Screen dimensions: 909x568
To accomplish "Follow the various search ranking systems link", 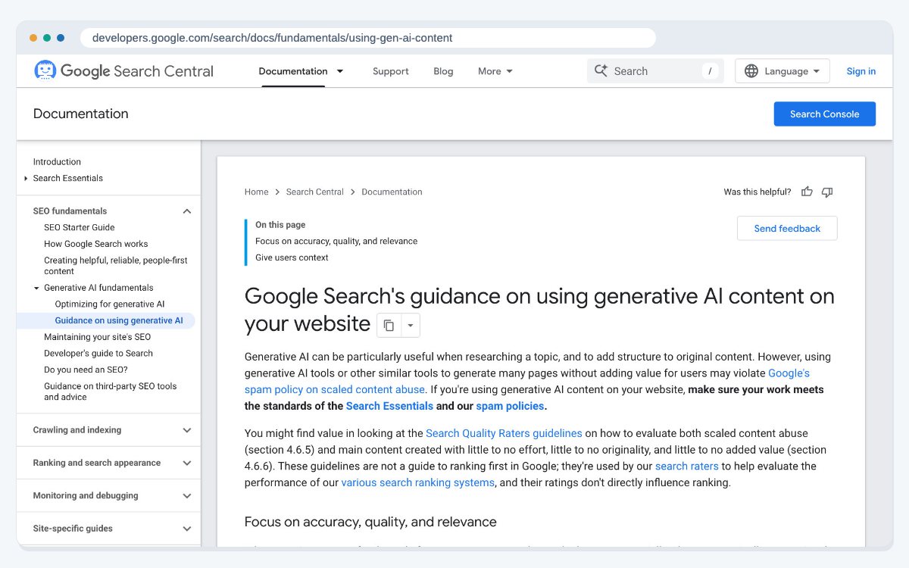I will (x=418, y=482).
